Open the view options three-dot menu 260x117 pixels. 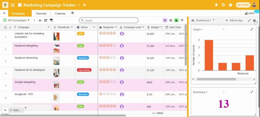[34, 20]
